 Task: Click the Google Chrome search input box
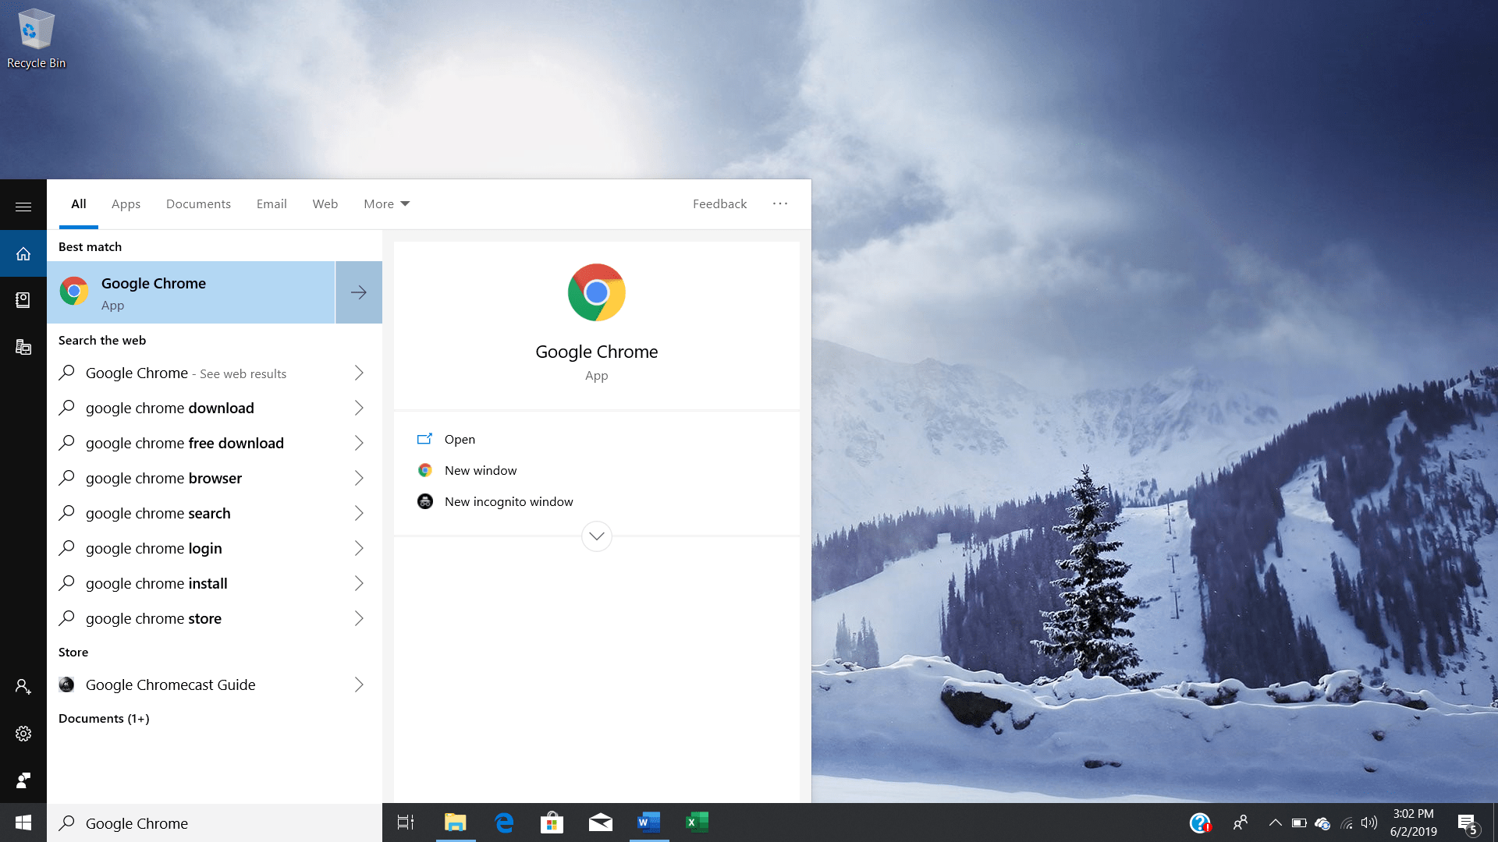coord(215,823)
